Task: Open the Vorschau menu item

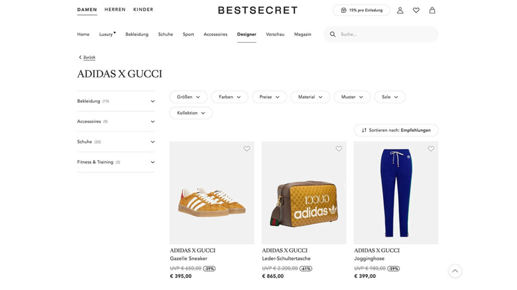Action: point(275,34)
